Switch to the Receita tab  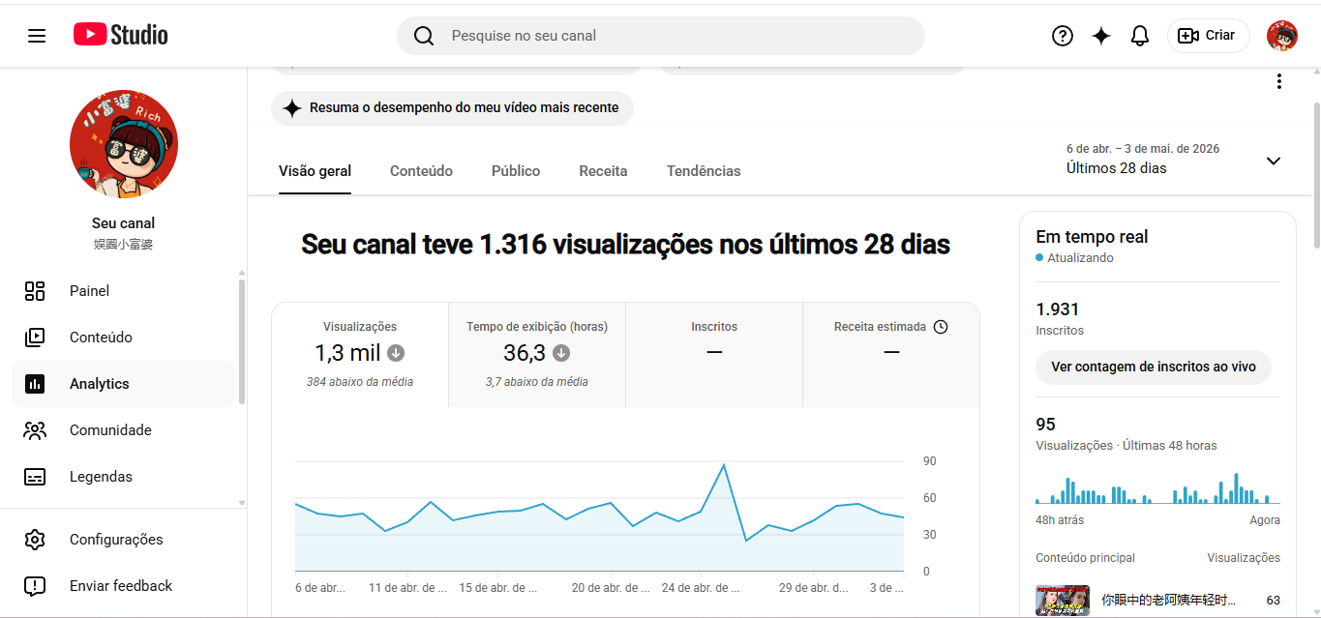point(603,171)
